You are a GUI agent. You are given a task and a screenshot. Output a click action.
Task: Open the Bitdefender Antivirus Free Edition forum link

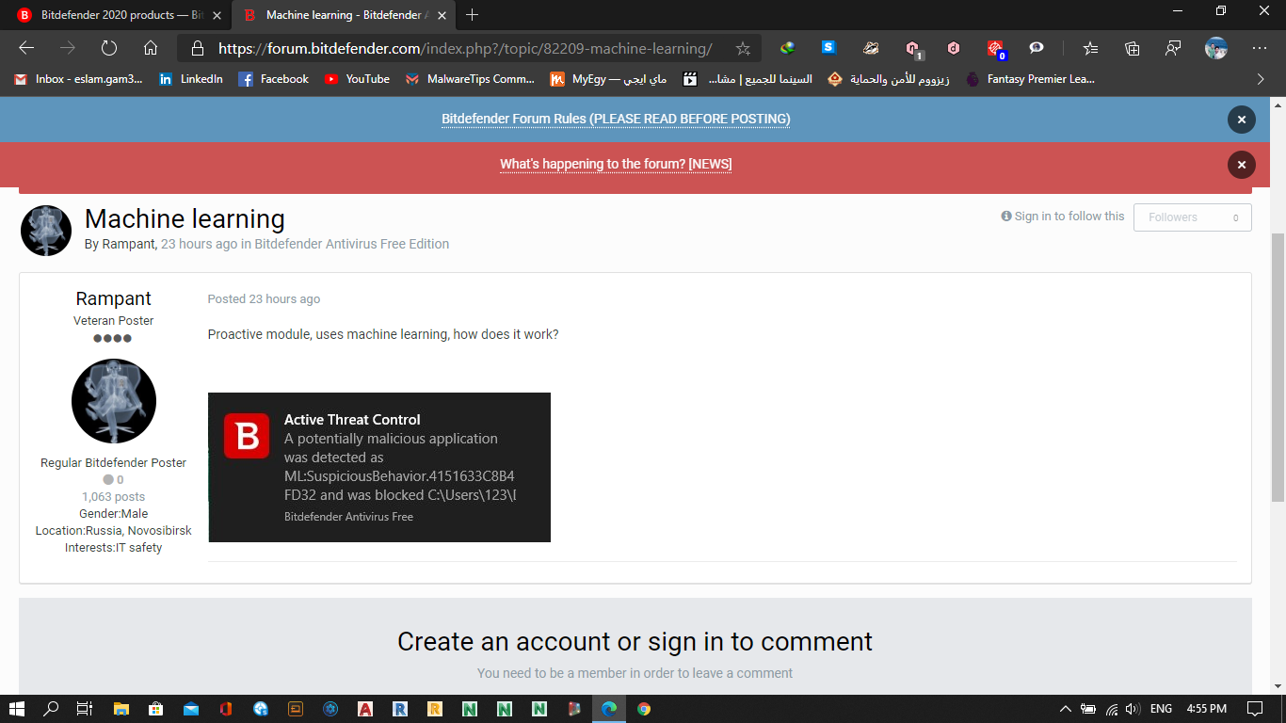click(352, 244)
